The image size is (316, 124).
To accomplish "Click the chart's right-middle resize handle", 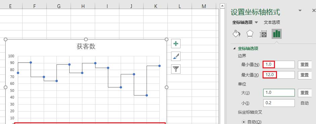I will pyautogui.click(x=166, y=87).
